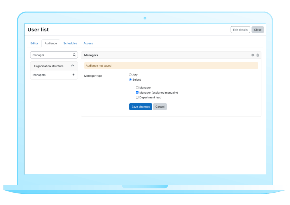Uncheck Manager (assigned manually)
This screenshot has width=290, height=205.
(137, 92)
